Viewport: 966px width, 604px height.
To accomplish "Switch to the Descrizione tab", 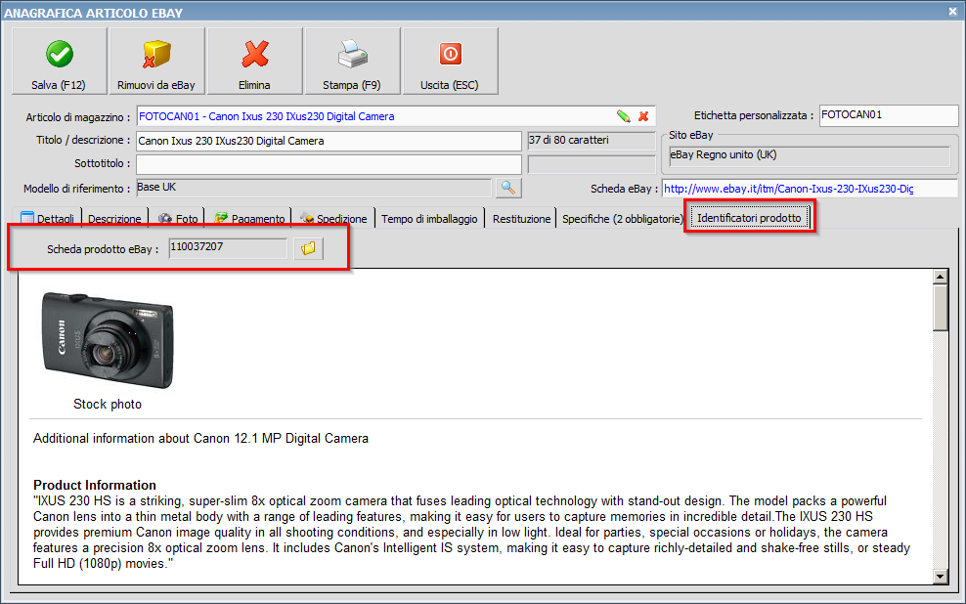I will tap(114, 219).
